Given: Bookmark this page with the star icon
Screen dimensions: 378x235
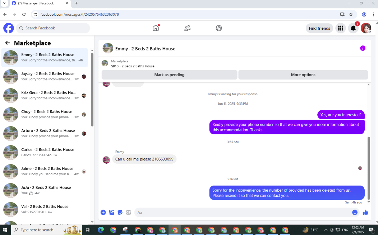Looking at the screenshot, I should point(351,14).
